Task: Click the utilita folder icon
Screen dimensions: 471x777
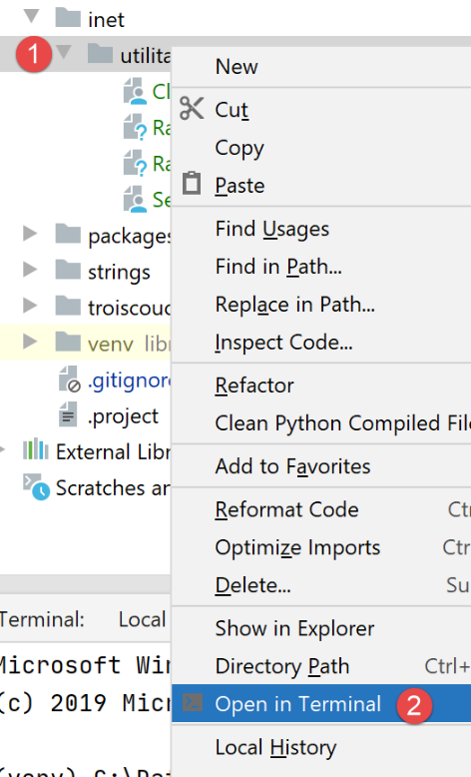Action: click(100, 54)
